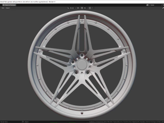
Task: Open the Object menu
Action: 8,8
